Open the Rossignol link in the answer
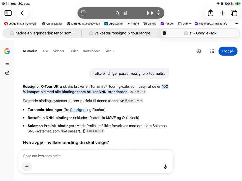Image resolution: width=242 pixels, height=181 pixels. pyautogui.click(x=78, y=110)
